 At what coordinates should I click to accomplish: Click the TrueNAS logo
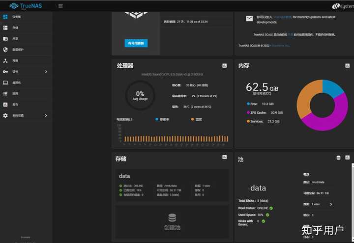coord(26,6)
